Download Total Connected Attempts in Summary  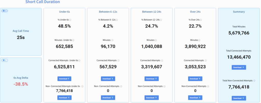click(x=239, y=67)
